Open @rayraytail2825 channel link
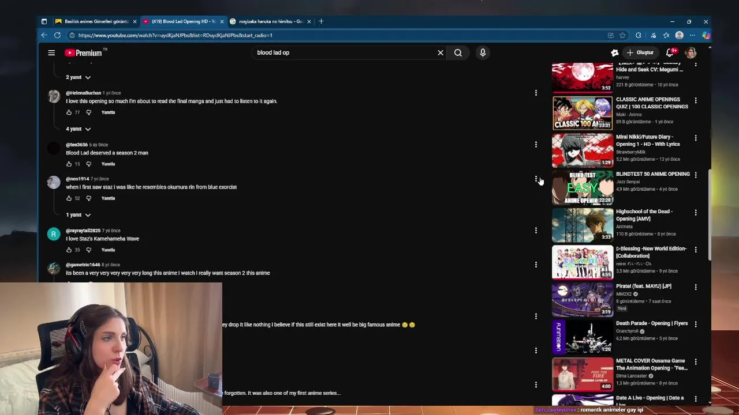Image resolution: width=739 pixels, height=415 pixels. (83, 231)
